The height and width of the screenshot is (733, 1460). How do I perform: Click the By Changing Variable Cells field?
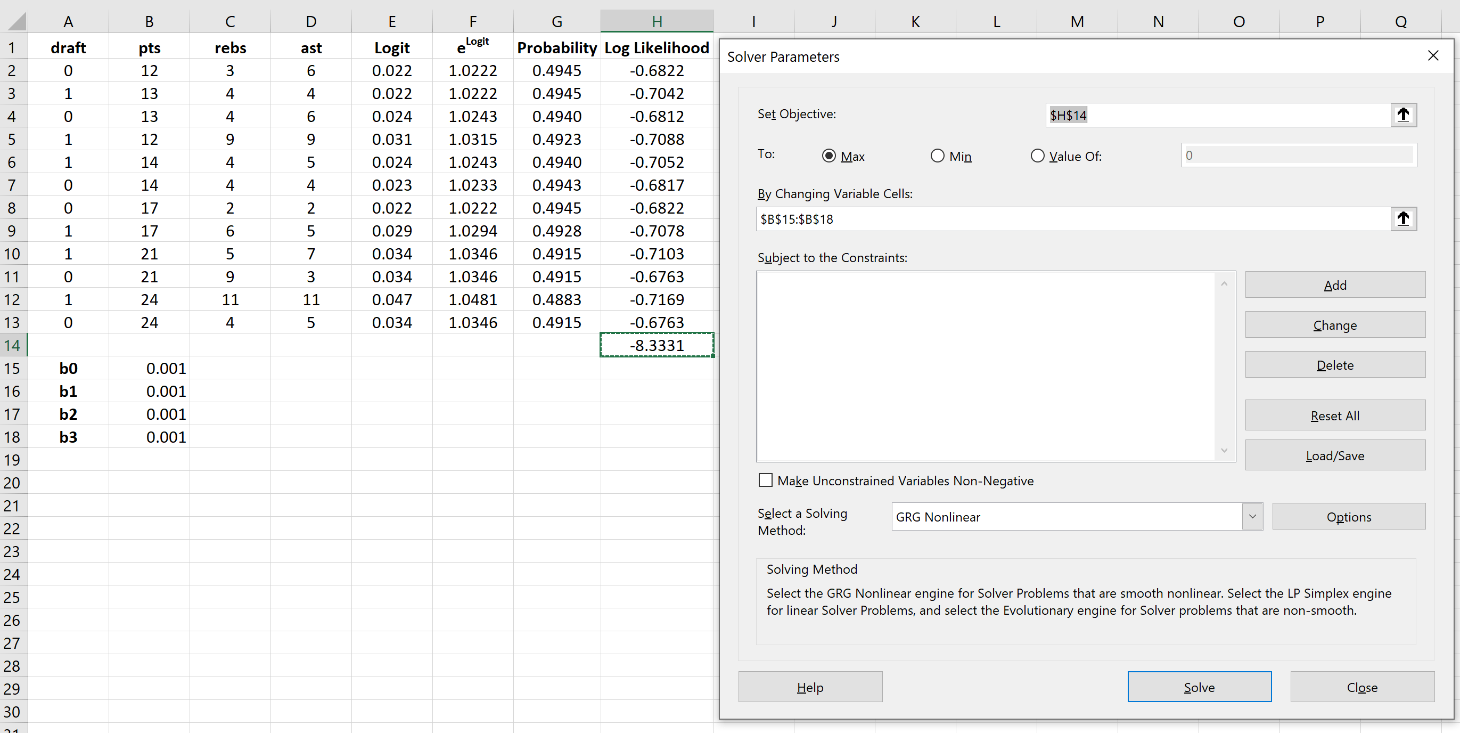click(1071, 219)
